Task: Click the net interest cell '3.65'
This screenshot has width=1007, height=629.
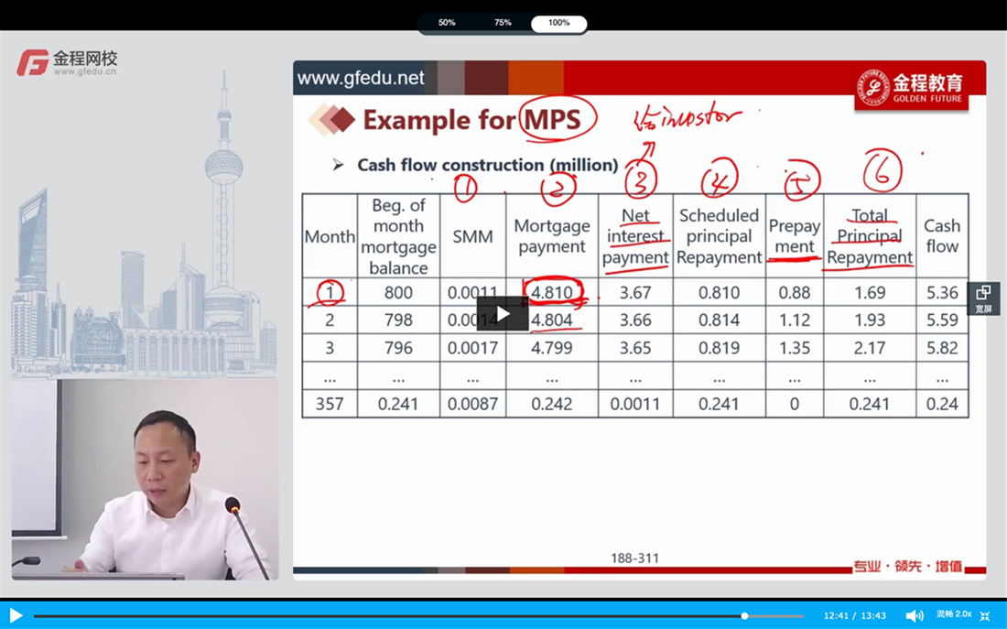Action: 635,348
